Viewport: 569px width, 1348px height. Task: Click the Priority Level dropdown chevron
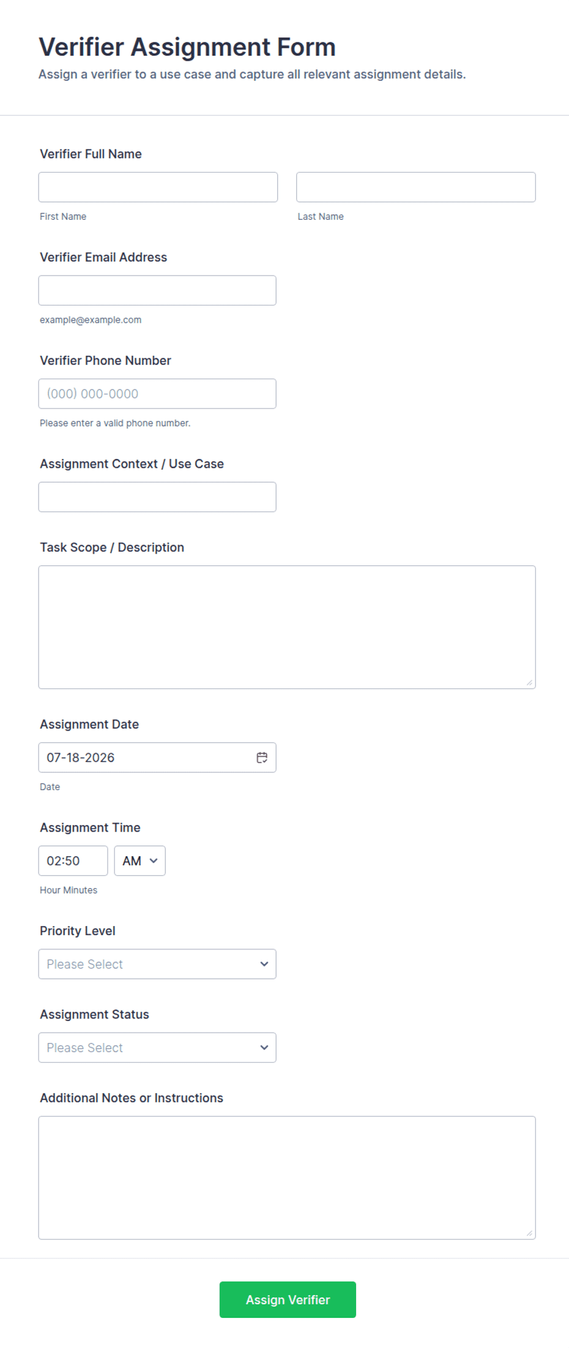click(x=264, y=964)
